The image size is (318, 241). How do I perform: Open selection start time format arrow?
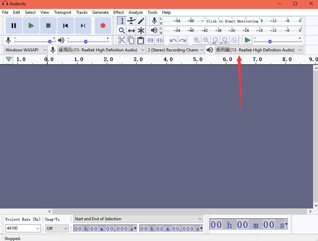pyautogui.click(x=135, y=229)
